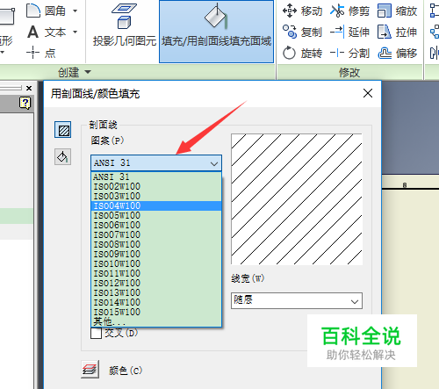Choose ISO03W100 pattern
This screenshot has width=439, height=389.
point(156,196)
